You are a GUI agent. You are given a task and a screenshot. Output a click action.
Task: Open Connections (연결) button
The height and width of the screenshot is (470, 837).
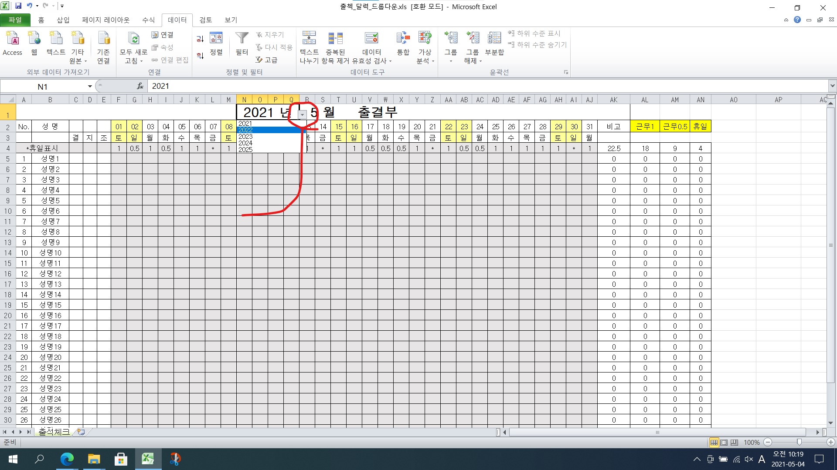(x=162, y=35)
